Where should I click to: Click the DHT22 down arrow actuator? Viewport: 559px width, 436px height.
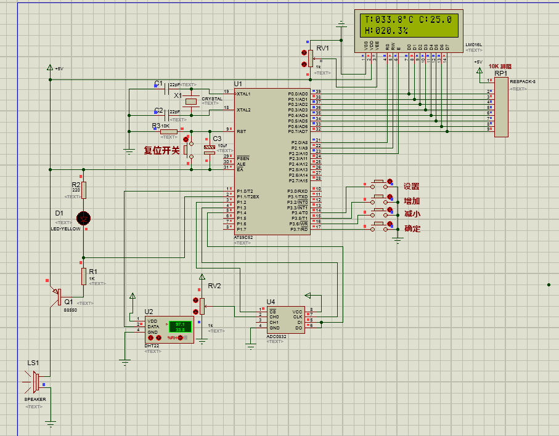click(x=151, y=337)
